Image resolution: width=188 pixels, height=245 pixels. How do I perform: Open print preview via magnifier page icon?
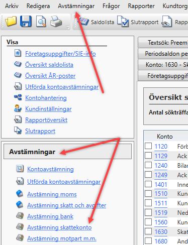(x=41, y=22)
